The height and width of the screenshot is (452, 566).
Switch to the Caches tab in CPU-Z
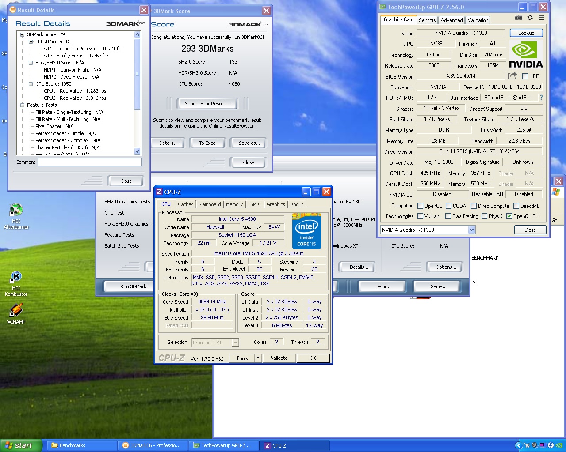coord(185,204)
